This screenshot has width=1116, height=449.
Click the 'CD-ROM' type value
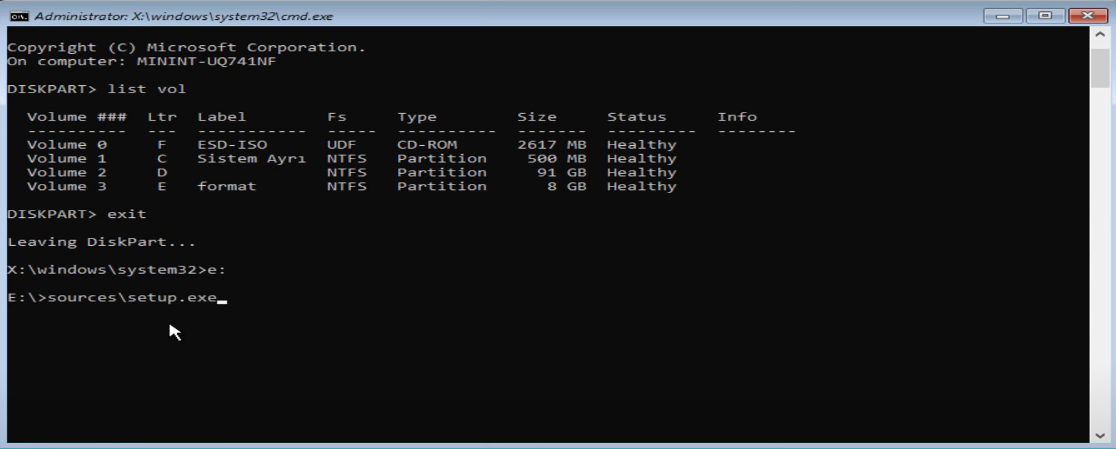tap(427, 145)
